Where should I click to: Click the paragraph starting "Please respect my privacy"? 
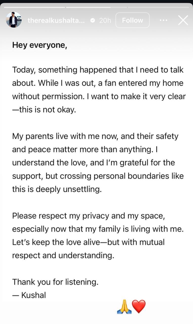(98, 235)
